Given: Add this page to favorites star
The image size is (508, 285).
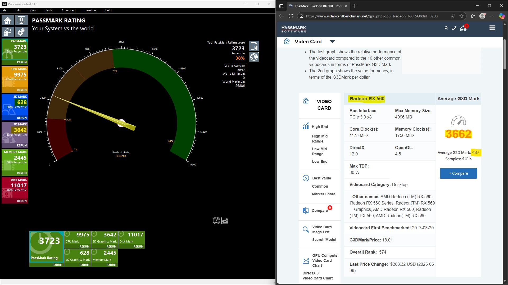Looking at the screenshot, I should tap(461, 16).
